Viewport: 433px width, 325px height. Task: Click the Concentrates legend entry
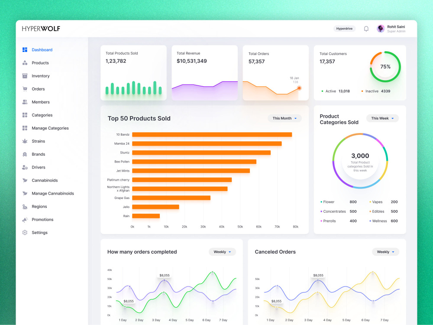point(339,211)
